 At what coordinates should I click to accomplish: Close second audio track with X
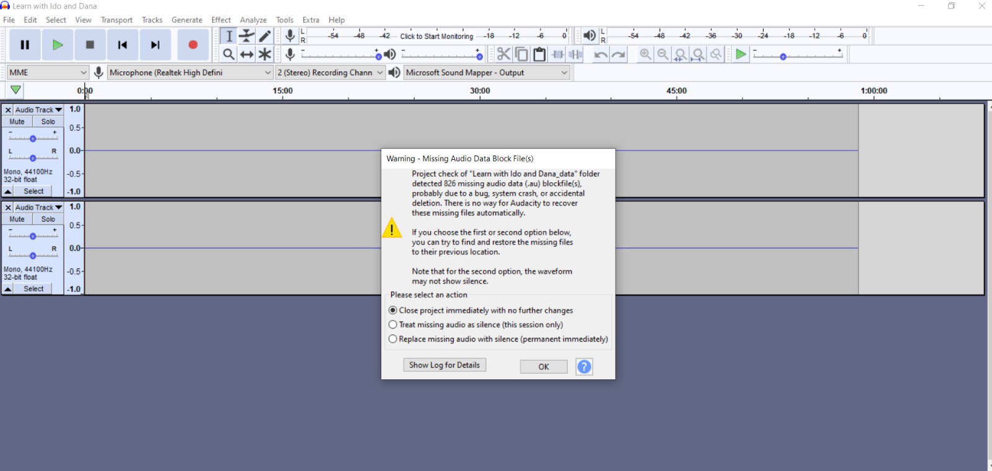tap(8, 208)
